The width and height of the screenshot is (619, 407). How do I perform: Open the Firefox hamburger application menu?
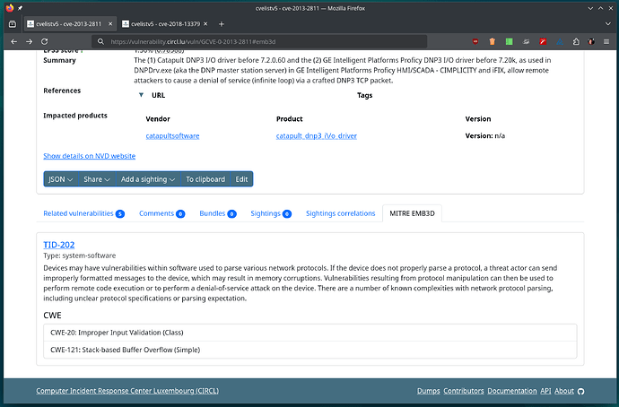point(606,41)
